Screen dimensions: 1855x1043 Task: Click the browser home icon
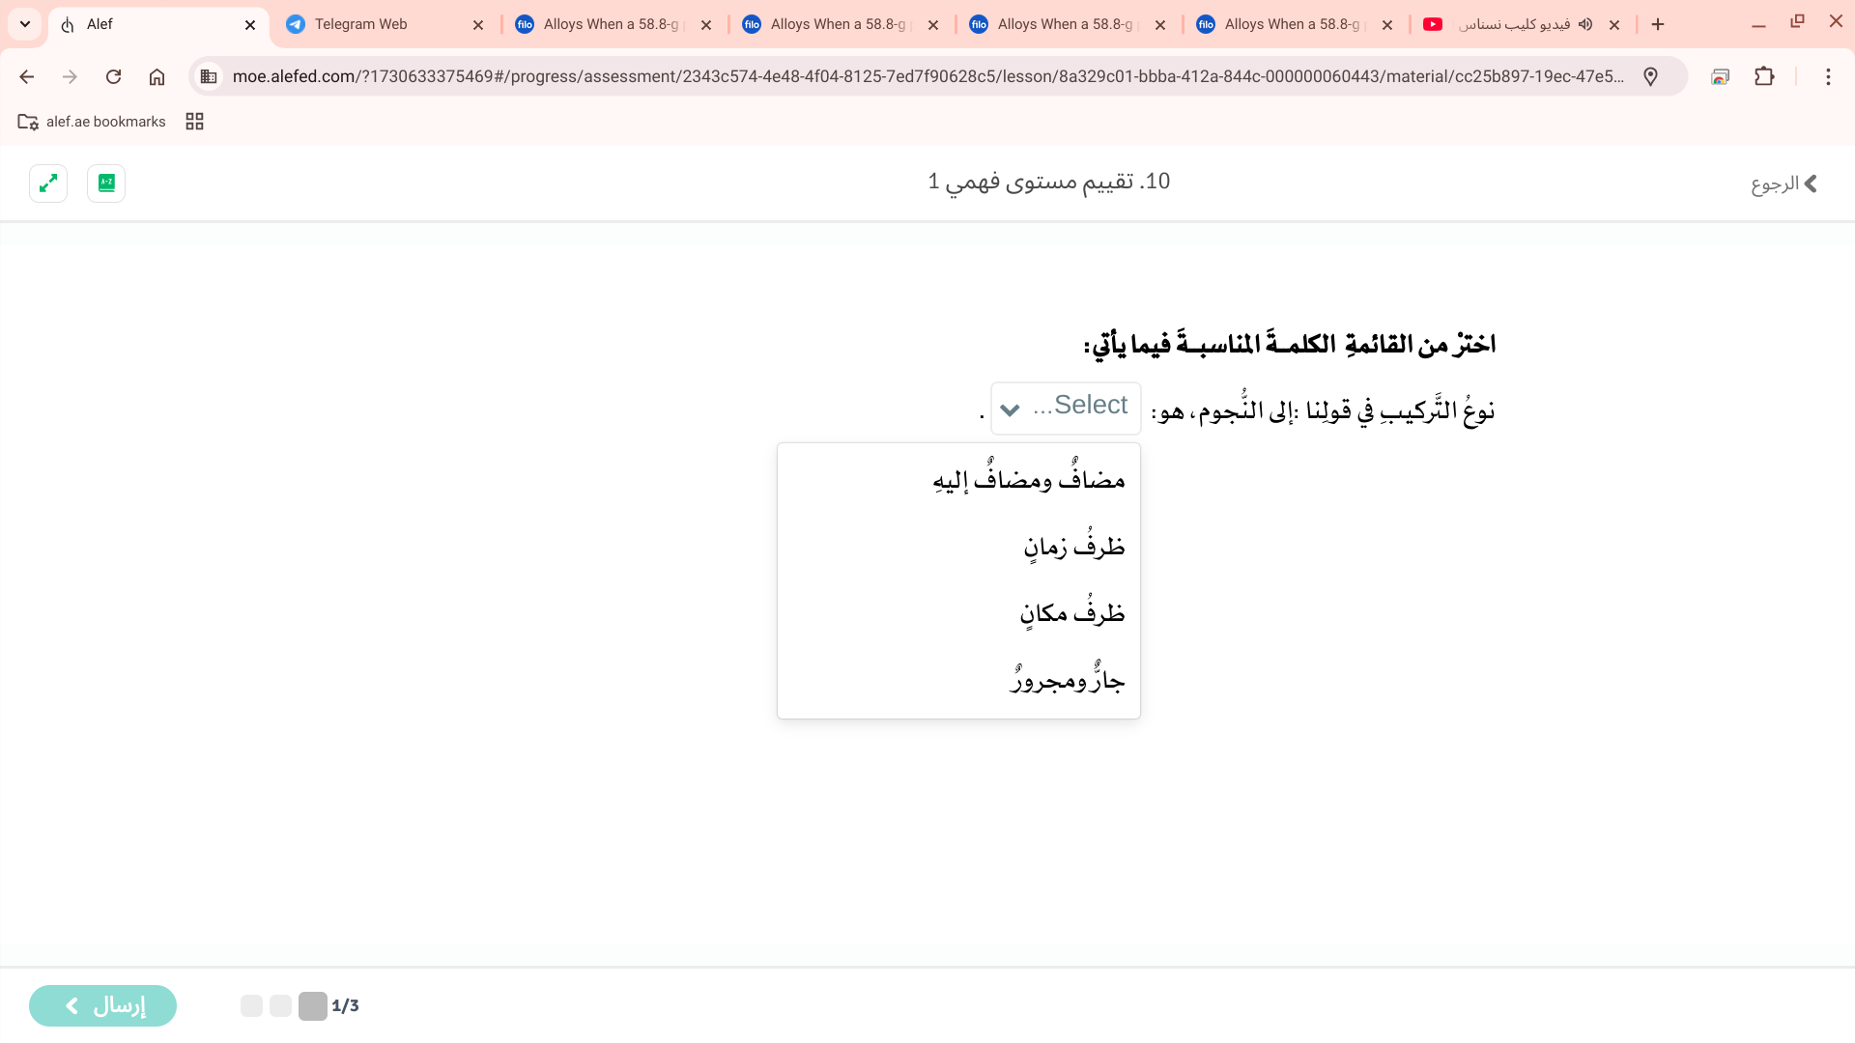coord(157,76)
